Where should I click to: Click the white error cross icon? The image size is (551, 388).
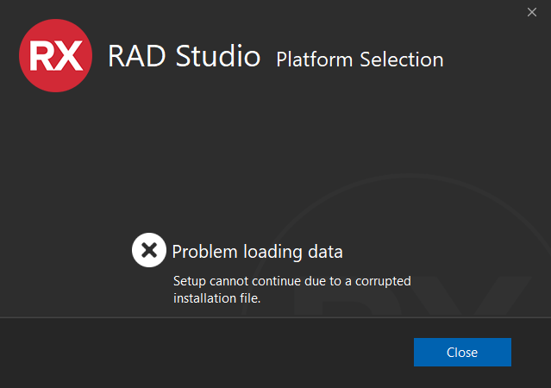pos(149,250)
